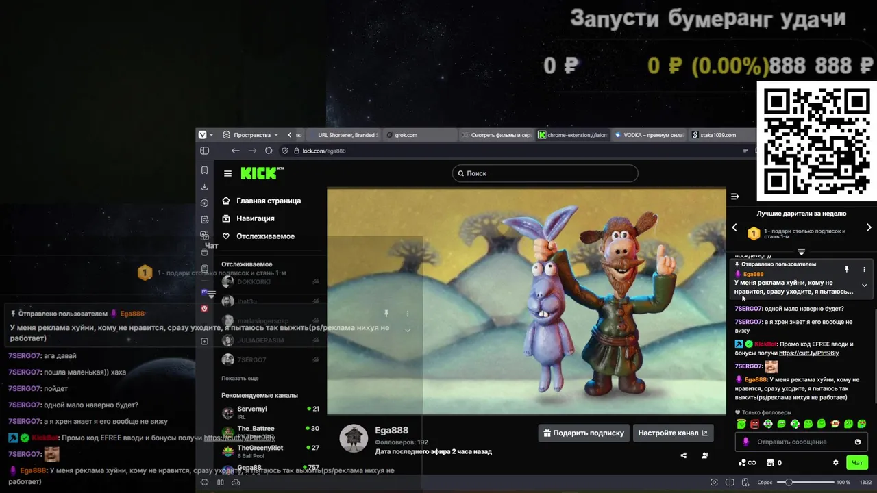Open pinned message three-dot options
This screenshot has width=877, height=493.
(864, 270)
